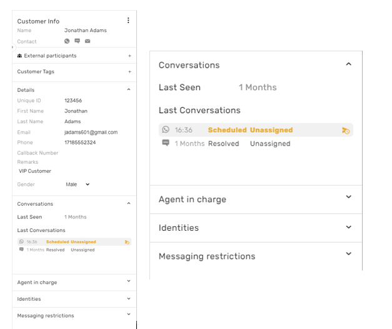Expand the enlarged Identities section
The height and width of the screenshot is (329, 392).
pos(348,227)
